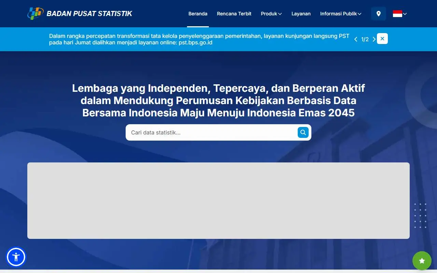This screenshot has height=273, width=437.
Task: Open the Layanan menu item
Action: click(301, 14)
